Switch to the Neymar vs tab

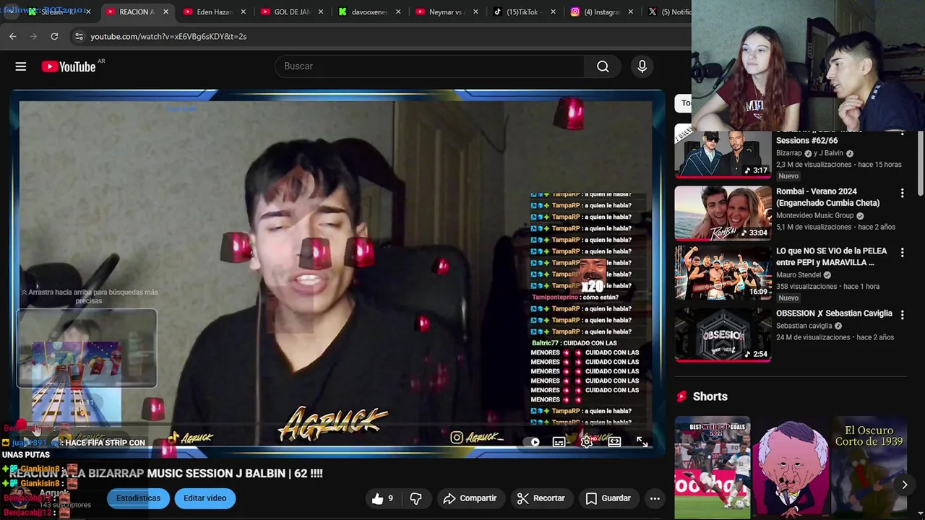point(447,12)
